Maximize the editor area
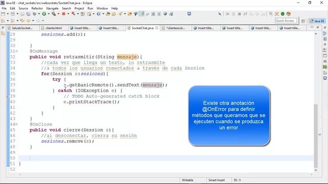 coord(318,27)
